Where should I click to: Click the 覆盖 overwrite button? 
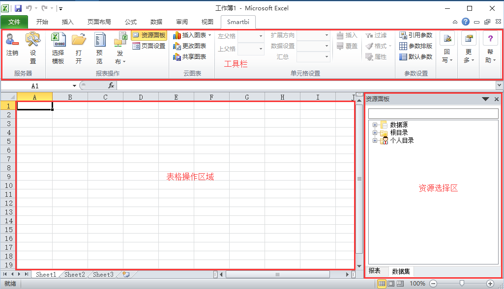pyautogui.click(x=347, y=46)
